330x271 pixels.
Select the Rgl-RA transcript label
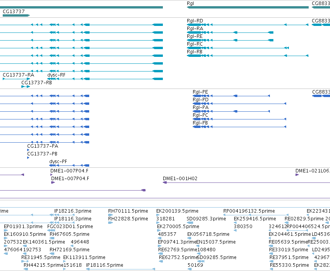[x=195, y=29]
